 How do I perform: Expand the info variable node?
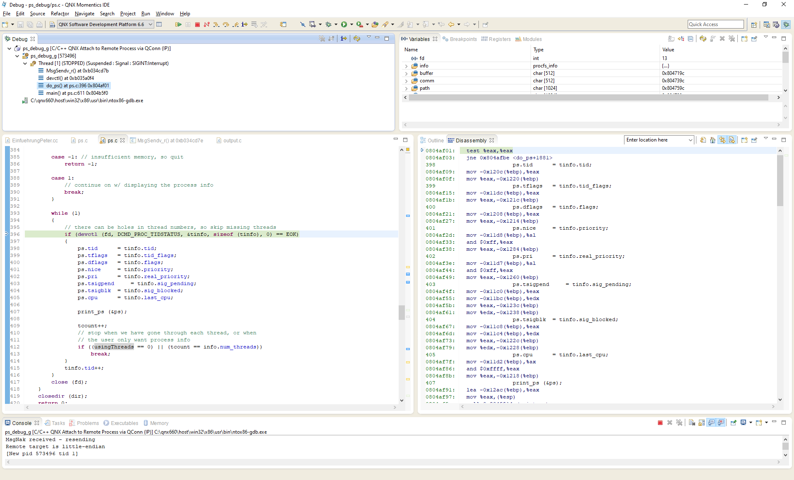coord(406,66)
